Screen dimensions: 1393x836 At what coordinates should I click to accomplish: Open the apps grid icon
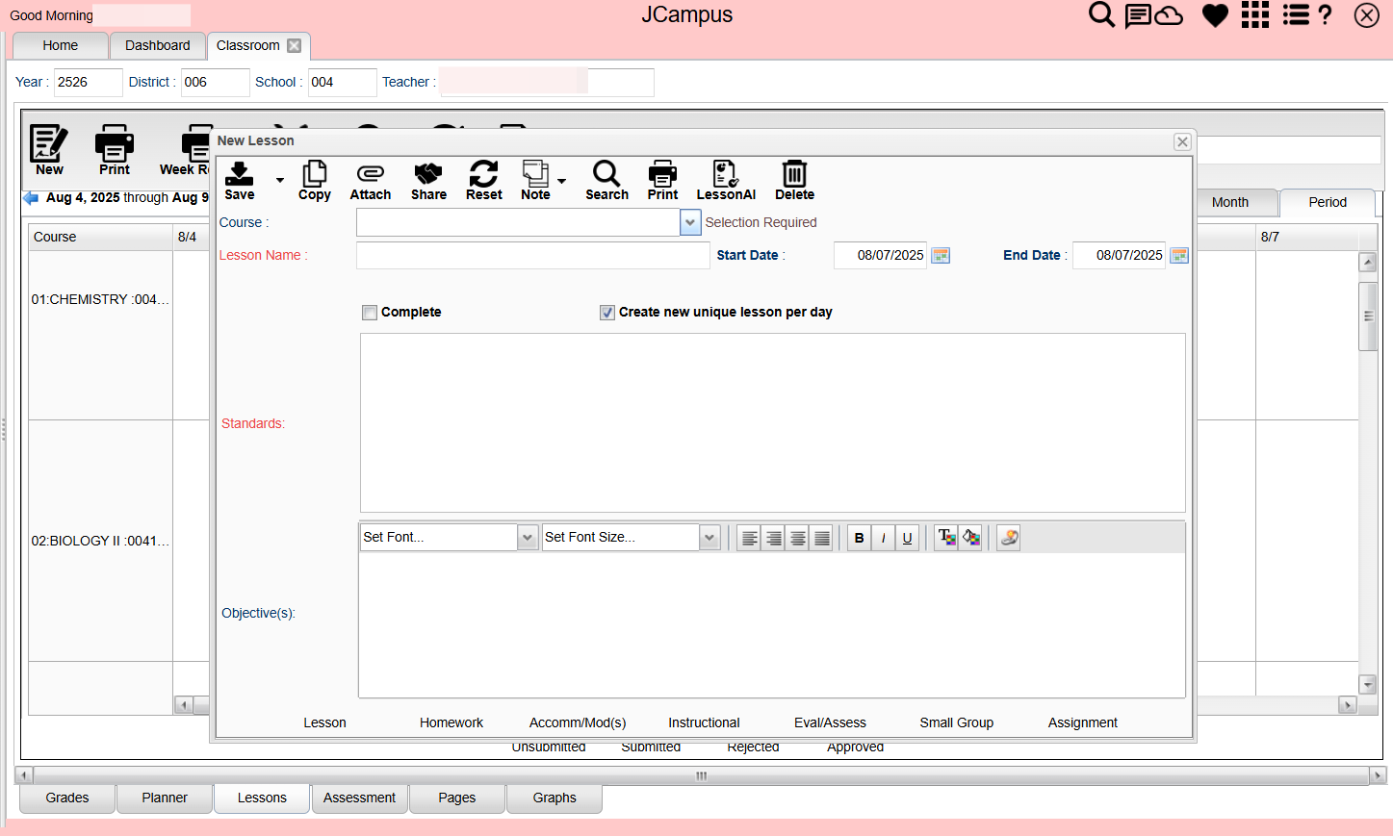coord(1254,14)
